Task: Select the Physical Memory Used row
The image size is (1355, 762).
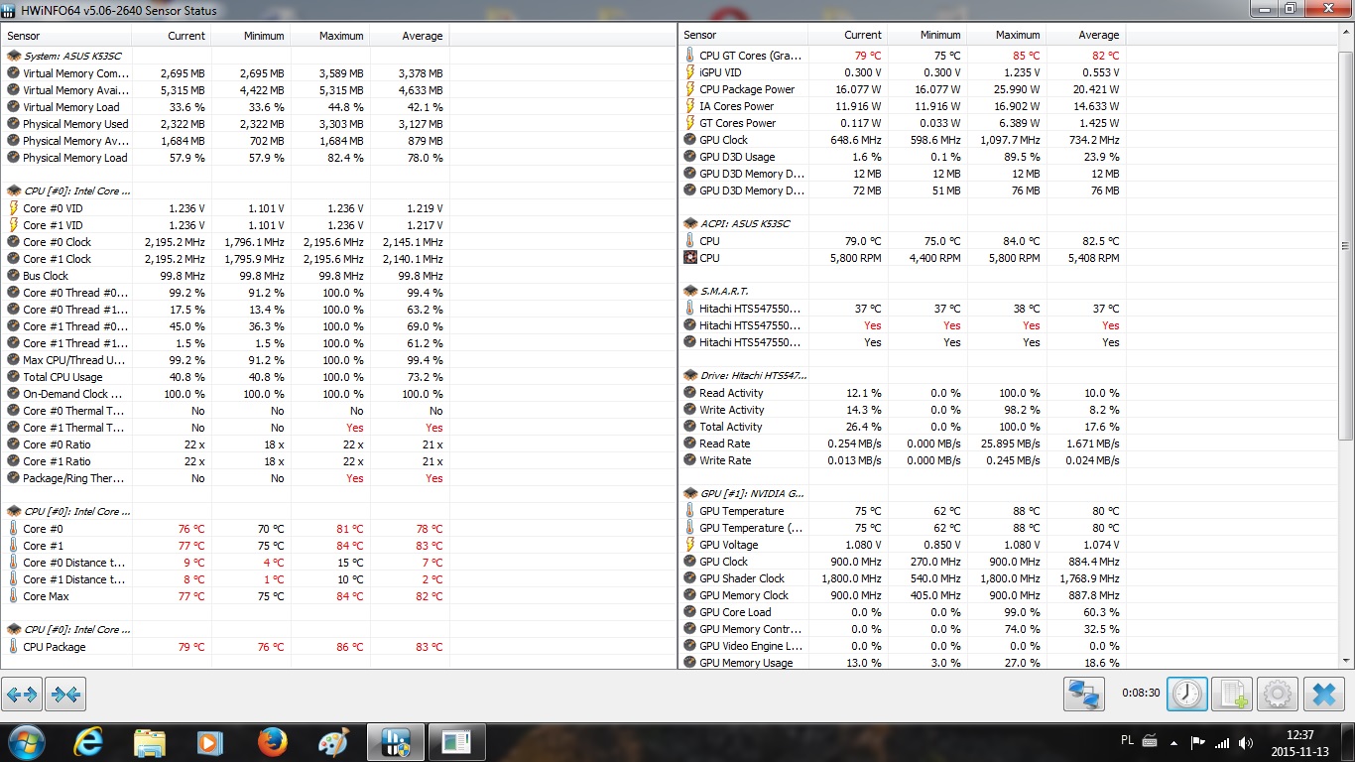Action: coord(226,124)
